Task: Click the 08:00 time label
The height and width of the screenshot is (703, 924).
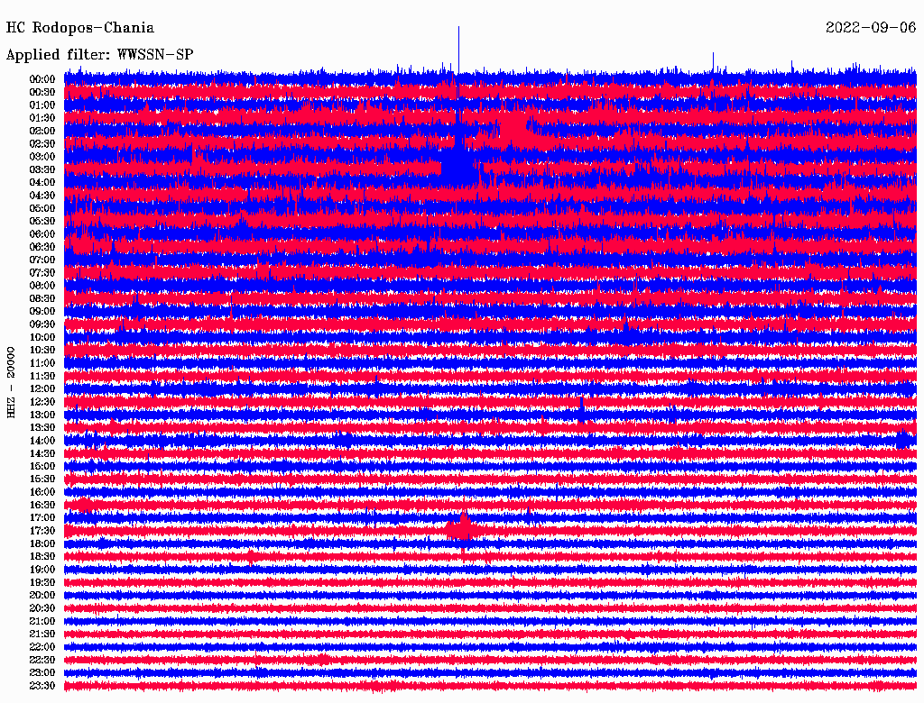Action: click(42, 286)
